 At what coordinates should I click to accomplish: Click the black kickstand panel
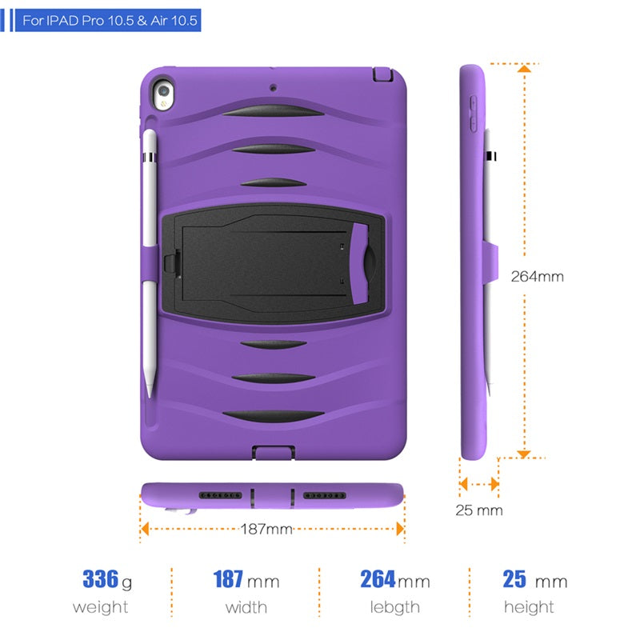[273, 263]
